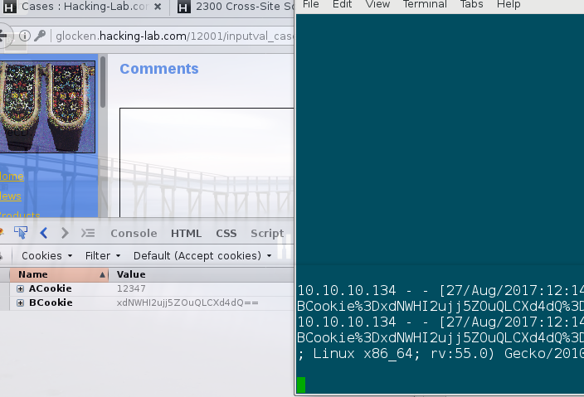Click the Firebug back arrow icon

44,233
